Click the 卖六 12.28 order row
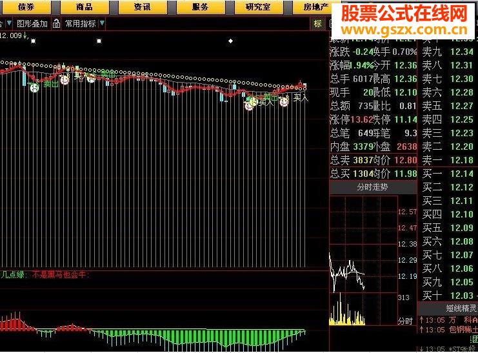The width and height of the screenshot is (478, 353). point(448,92)
